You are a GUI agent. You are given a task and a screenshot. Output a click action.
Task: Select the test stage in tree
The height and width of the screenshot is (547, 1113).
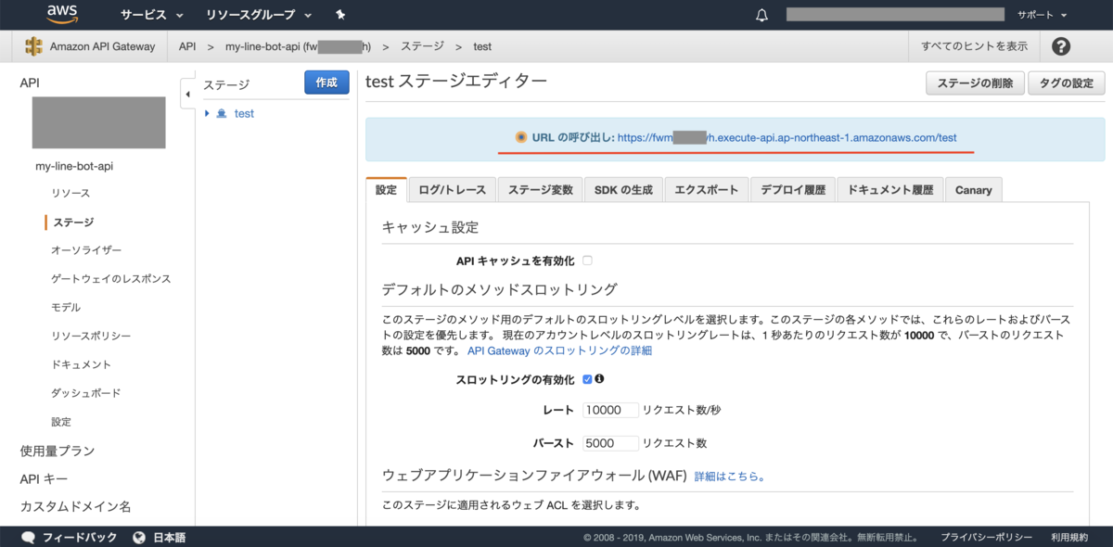[x=244, y=113]
